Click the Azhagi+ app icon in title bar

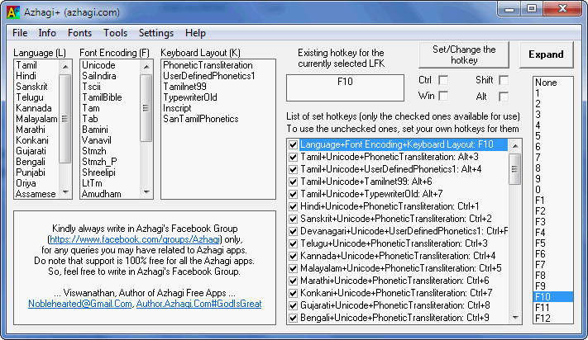pos(12,12)
